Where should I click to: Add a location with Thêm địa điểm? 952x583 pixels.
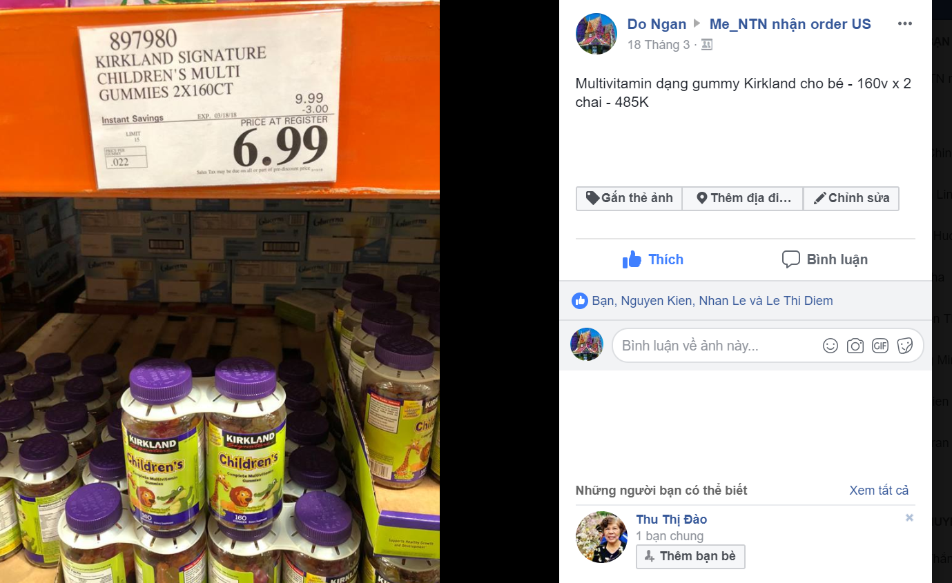[x=743, y=198]
